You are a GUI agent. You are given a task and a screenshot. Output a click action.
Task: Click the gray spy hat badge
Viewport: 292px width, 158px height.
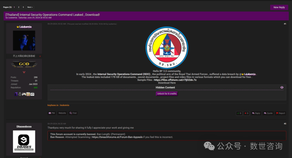click(x=20, y=94)
